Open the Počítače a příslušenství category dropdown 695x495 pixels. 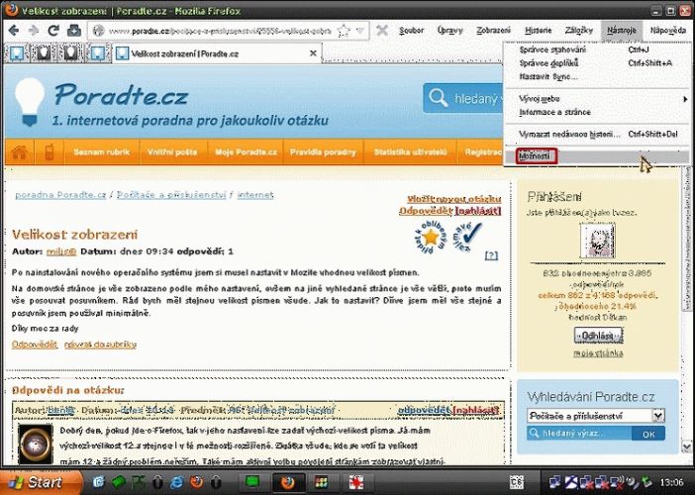point(596,416)
